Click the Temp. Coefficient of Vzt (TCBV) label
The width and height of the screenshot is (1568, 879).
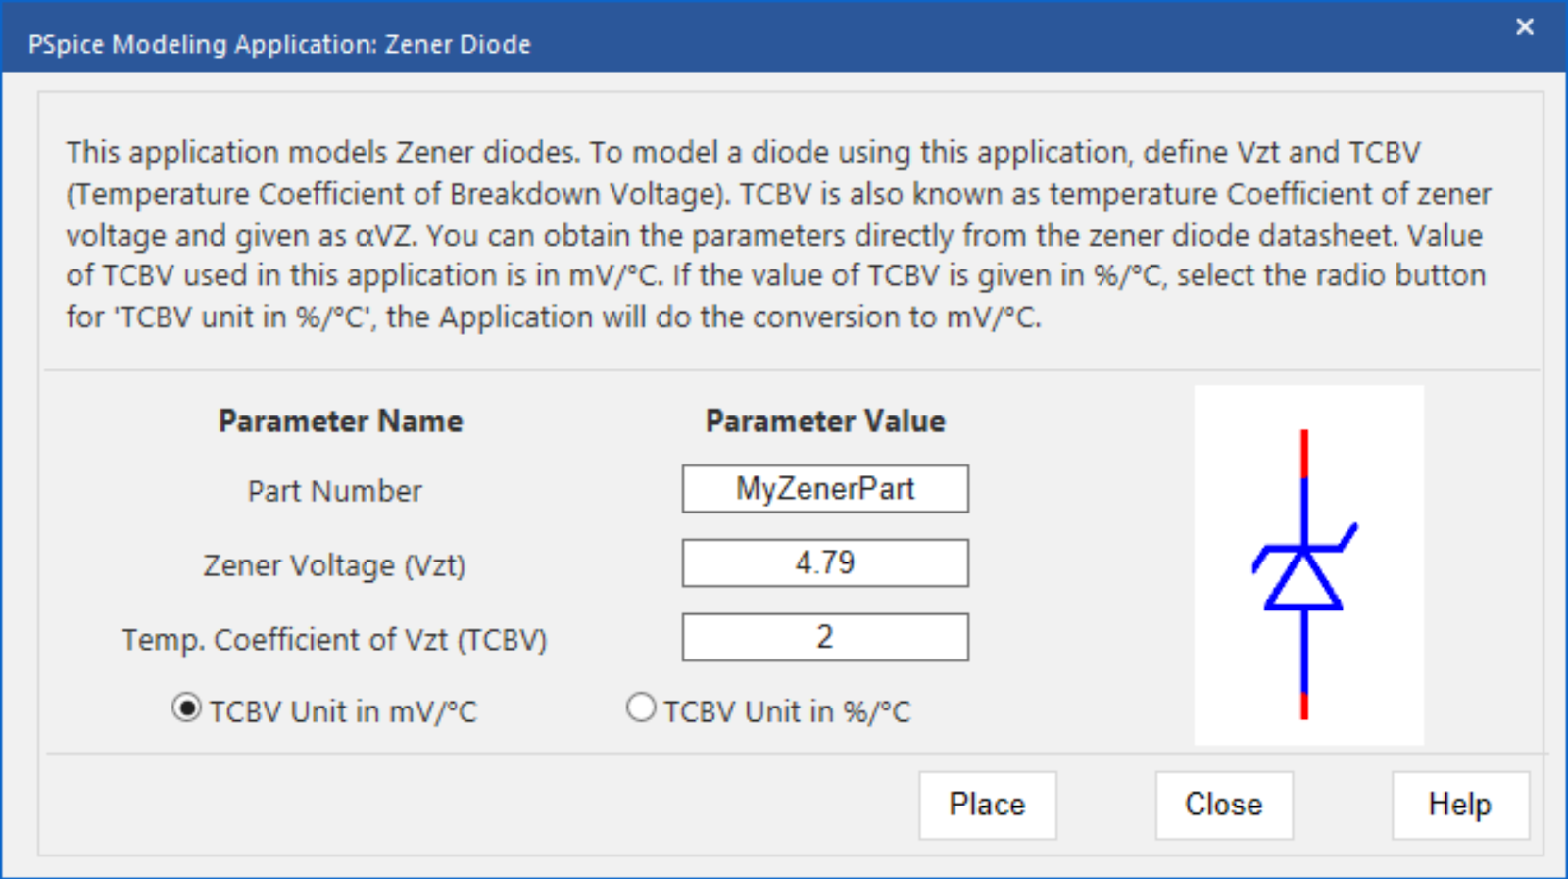point(334,640)
